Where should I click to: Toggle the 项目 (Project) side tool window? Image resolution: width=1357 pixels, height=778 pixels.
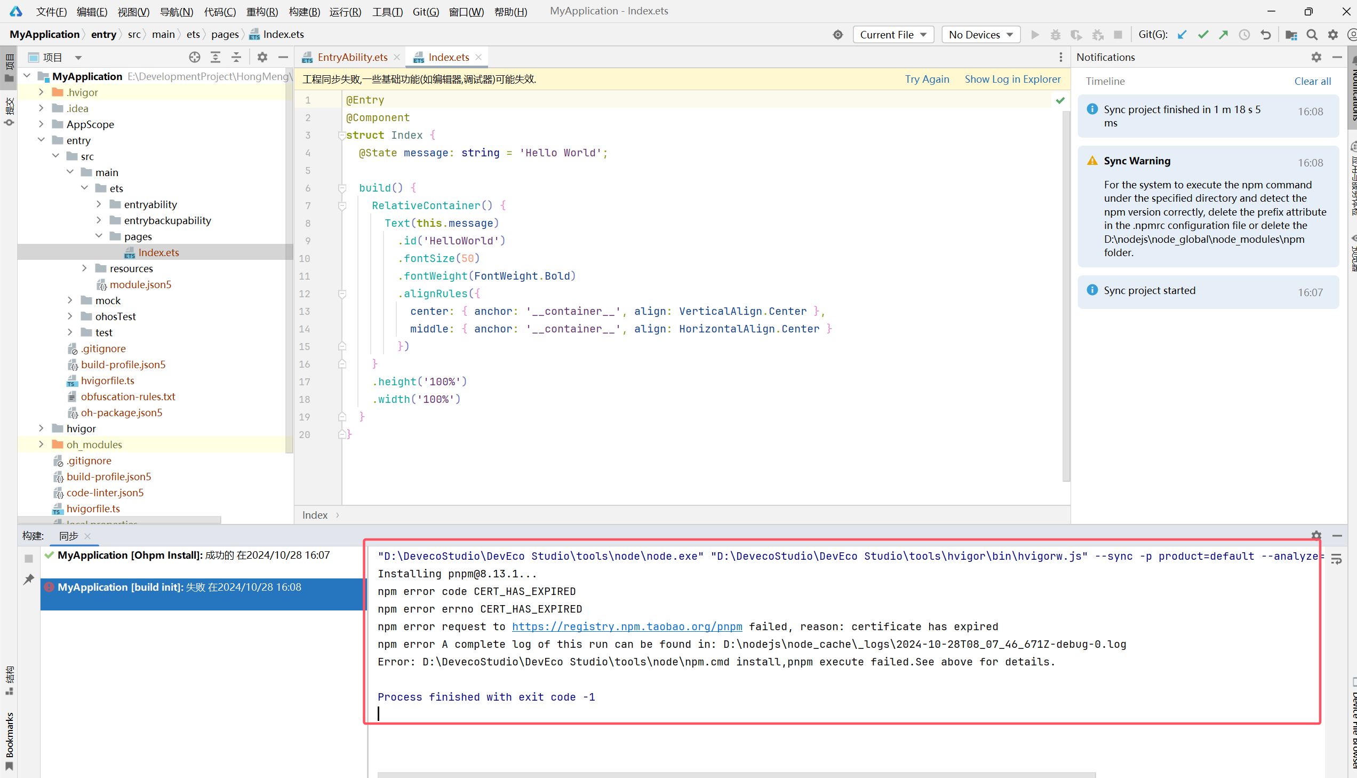coord(9,68)
